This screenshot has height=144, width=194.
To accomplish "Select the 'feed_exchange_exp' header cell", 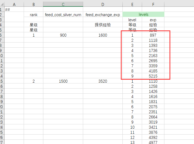I will pos(103,15).
